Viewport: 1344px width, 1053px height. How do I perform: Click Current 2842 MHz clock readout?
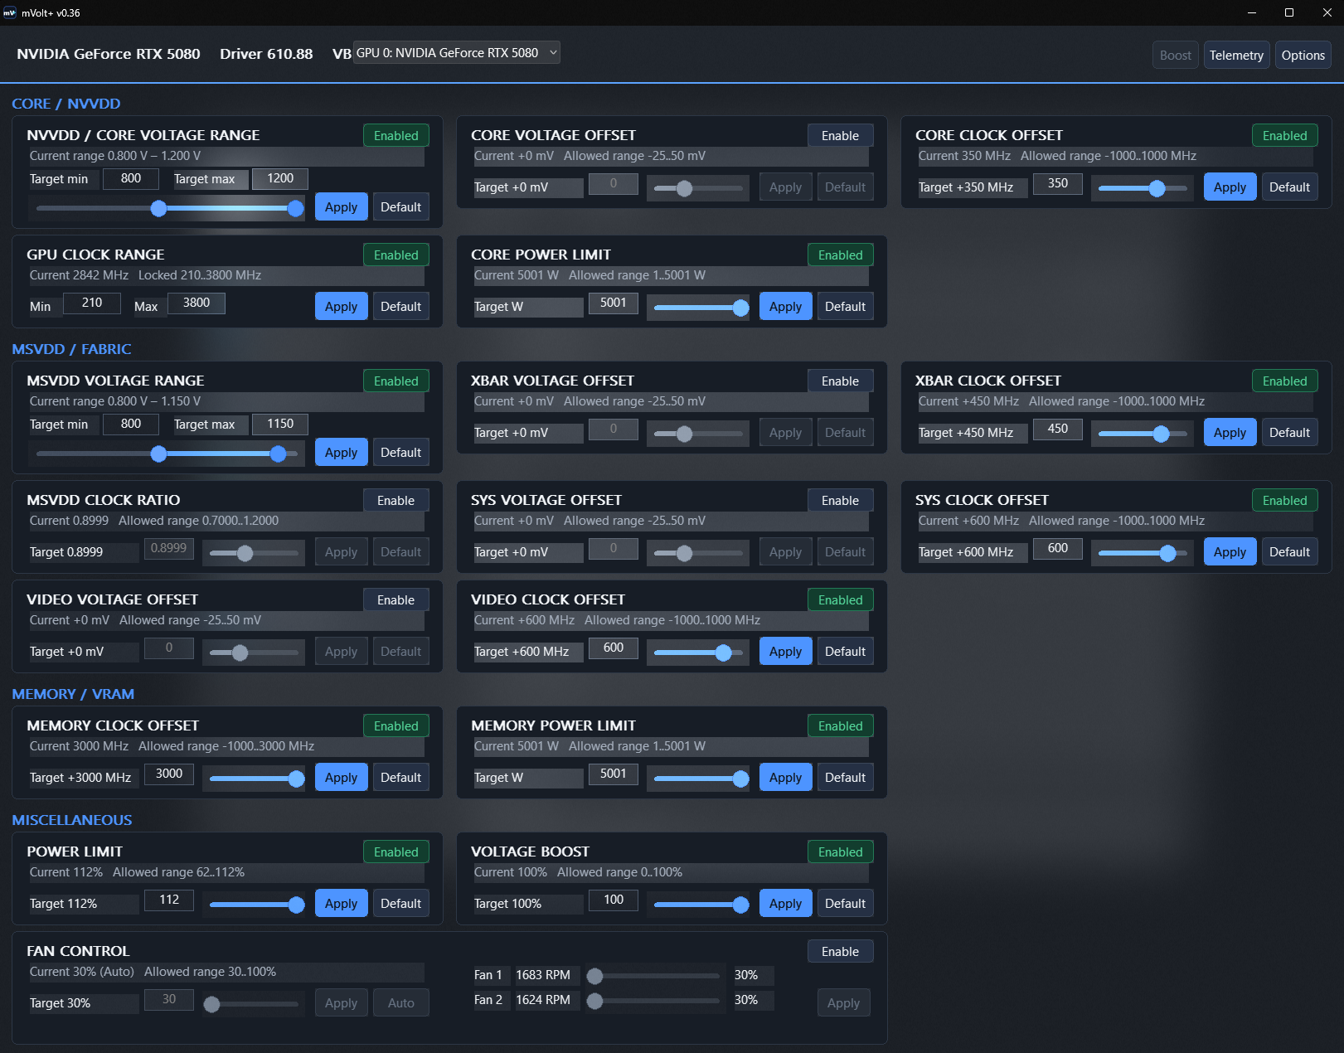pos(80,275)
